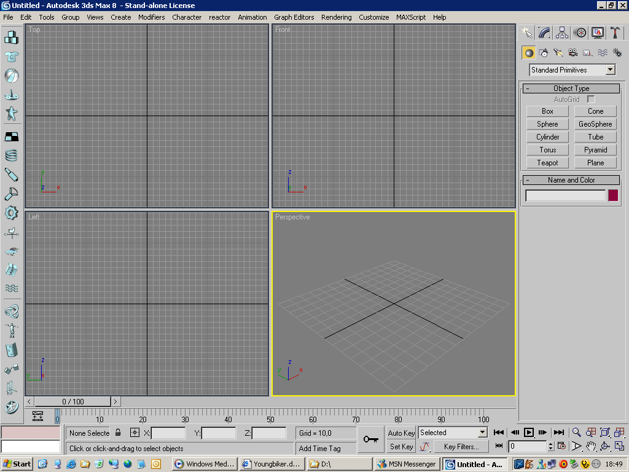Click the time slider right arrow
629x472 pixels.
[x=115, y=401]
